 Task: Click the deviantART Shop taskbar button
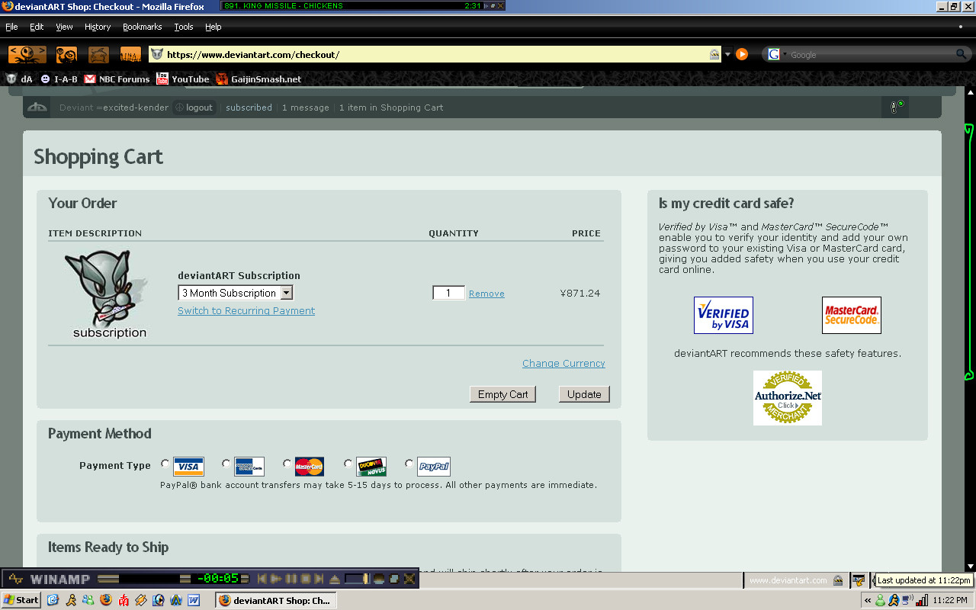pos(277,600)
